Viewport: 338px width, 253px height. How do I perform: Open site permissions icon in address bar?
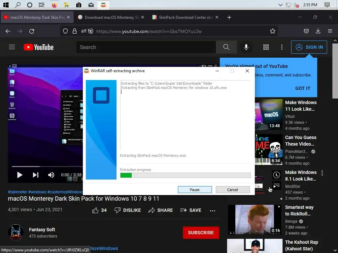coord(84,31)
